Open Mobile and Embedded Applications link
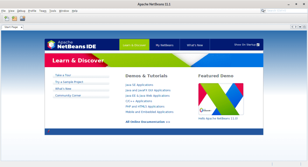 click(149, 112)
